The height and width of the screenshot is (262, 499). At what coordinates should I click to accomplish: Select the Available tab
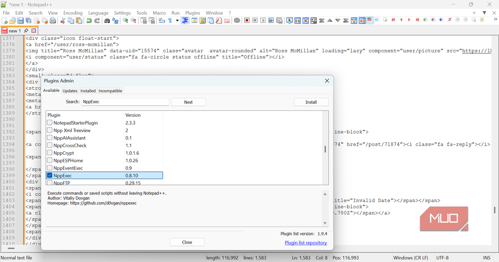click(x=51, y=90)
